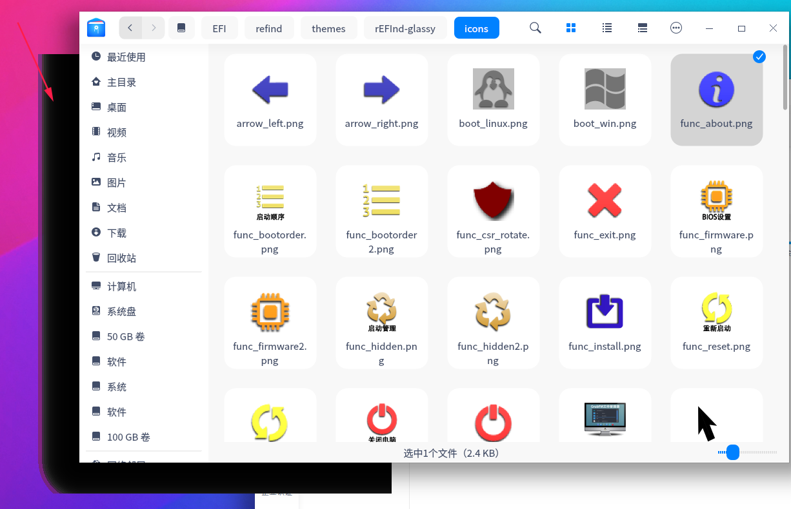Image resolution: width=791 pixels, height=509 pixels.
Task: Select the monitor screenshot icon file
Action: (605, 416)
